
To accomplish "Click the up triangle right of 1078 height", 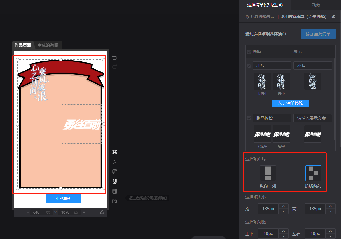I will pyautogui.click(x=84, y=212).
